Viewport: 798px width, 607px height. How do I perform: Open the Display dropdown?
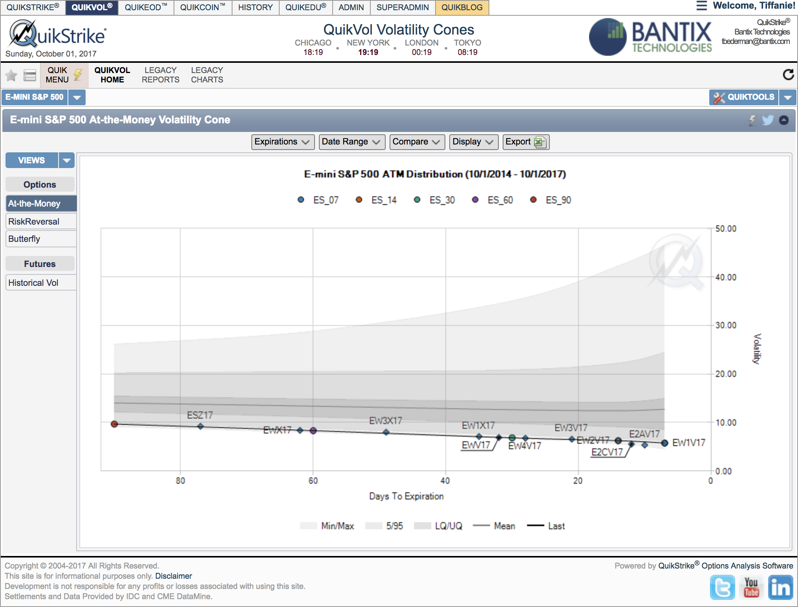474,142
